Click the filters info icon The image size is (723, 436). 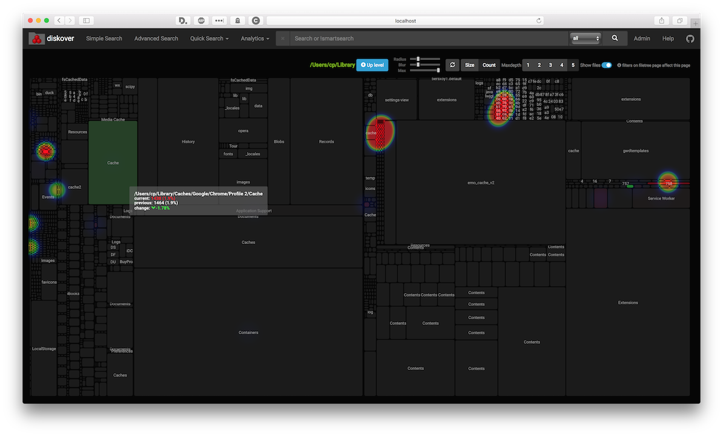[x=619, y=65]
